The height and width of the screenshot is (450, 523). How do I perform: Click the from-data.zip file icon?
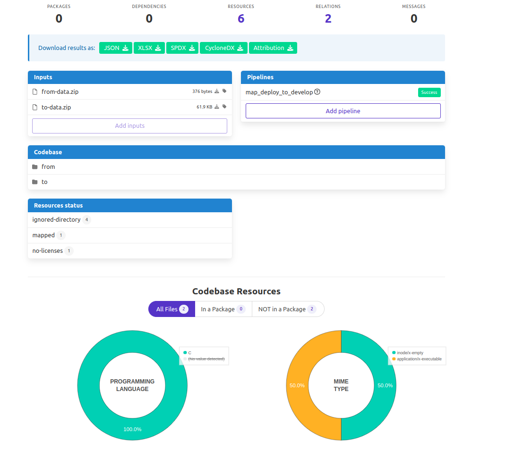pos(34,92)
